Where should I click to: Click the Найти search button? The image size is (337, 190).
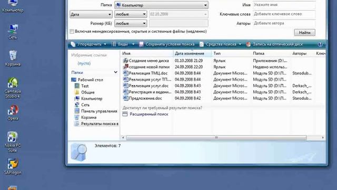click(304, 33)
